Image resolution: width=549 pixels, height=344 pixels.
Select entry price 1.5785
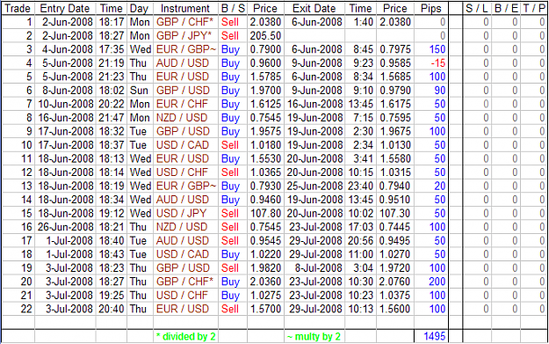click(x=265, y=77)
